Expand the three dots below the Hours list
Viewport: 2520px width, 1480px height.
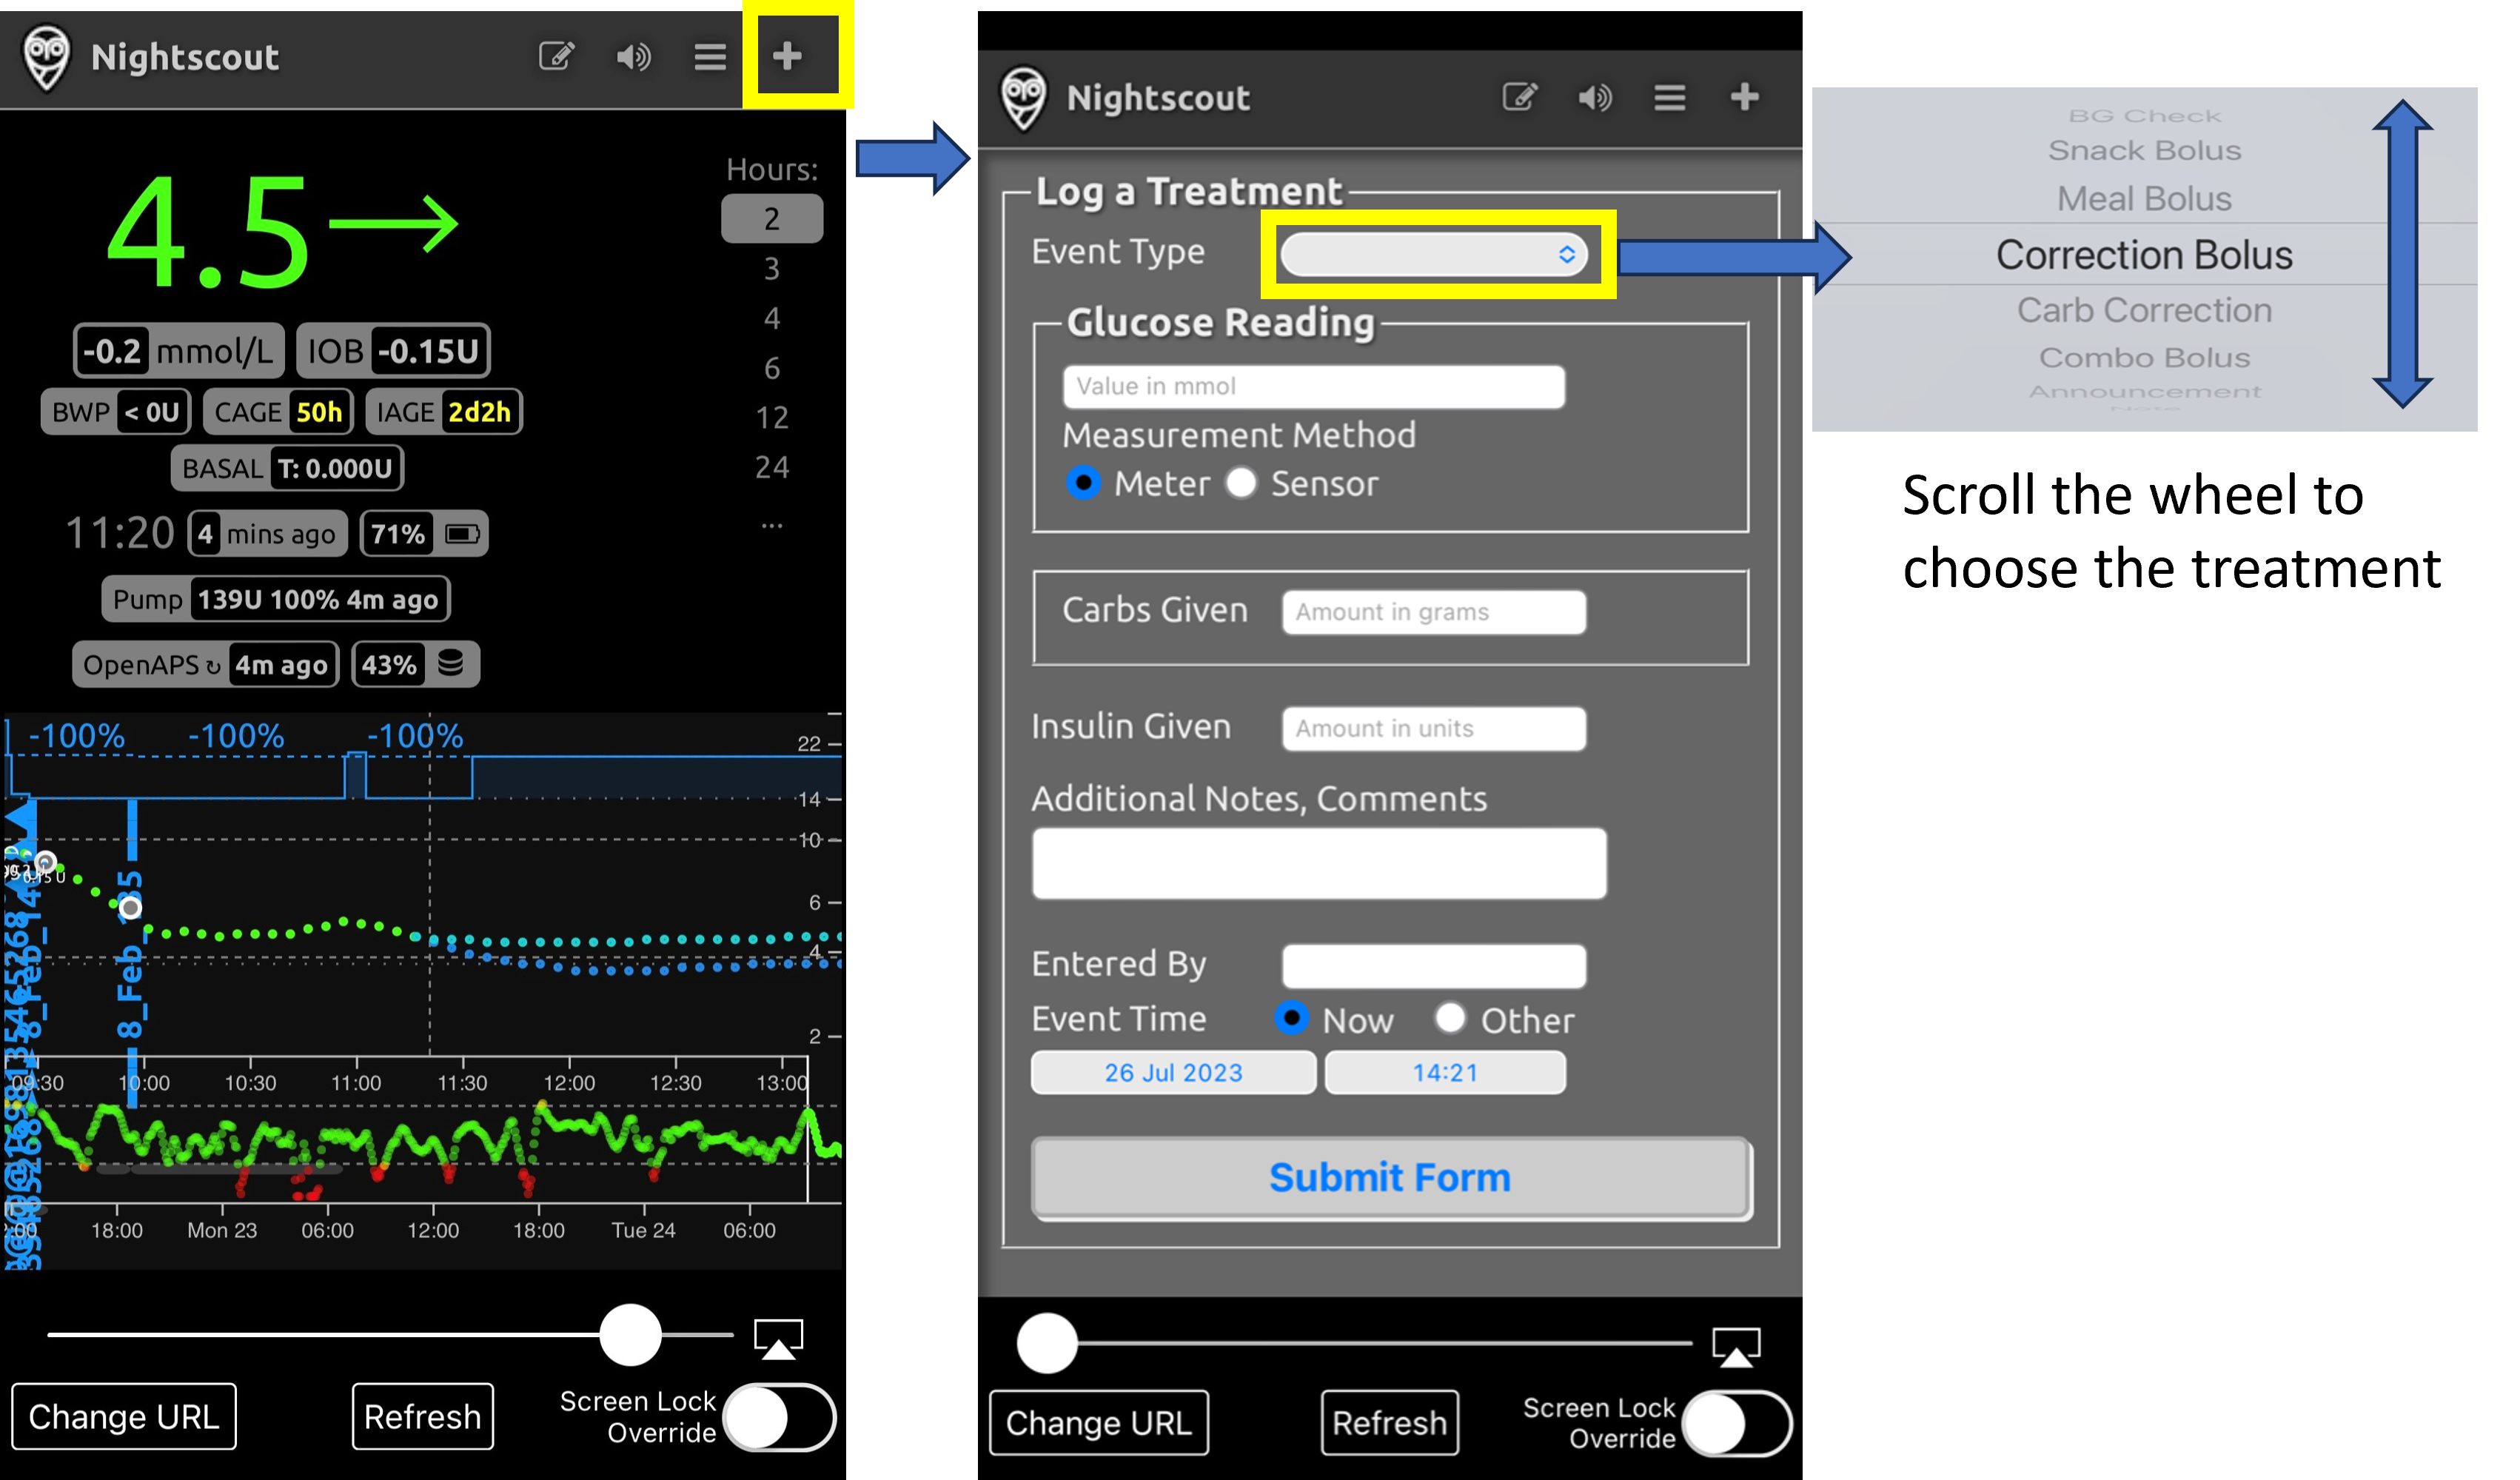[x=772, y=525]
